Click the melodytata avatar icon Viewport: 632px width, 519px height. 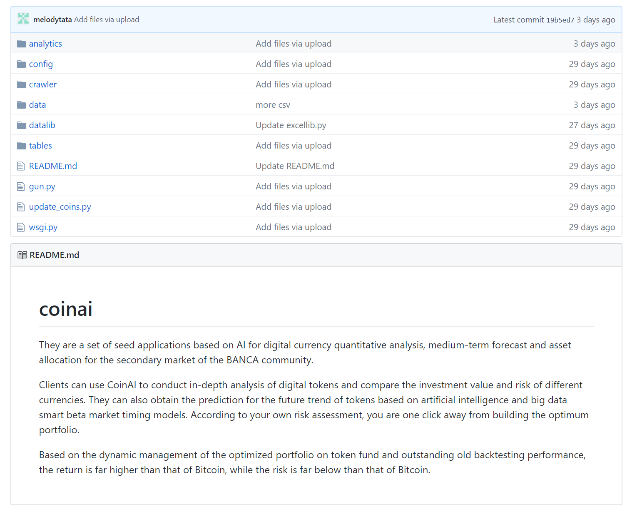[x=23, y=19]
